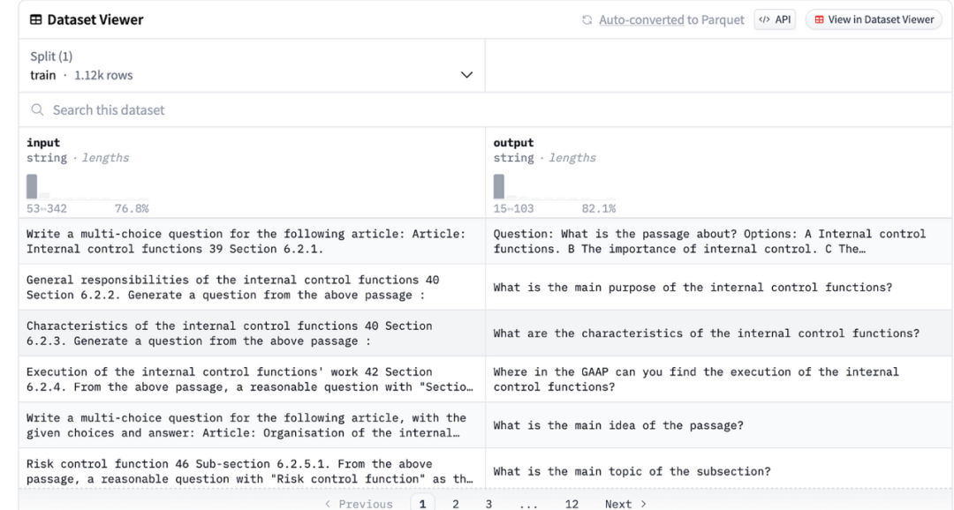Click View in Dataset Viewer button
This screenshot has height=510, width=954.
(x=873, y=19)
